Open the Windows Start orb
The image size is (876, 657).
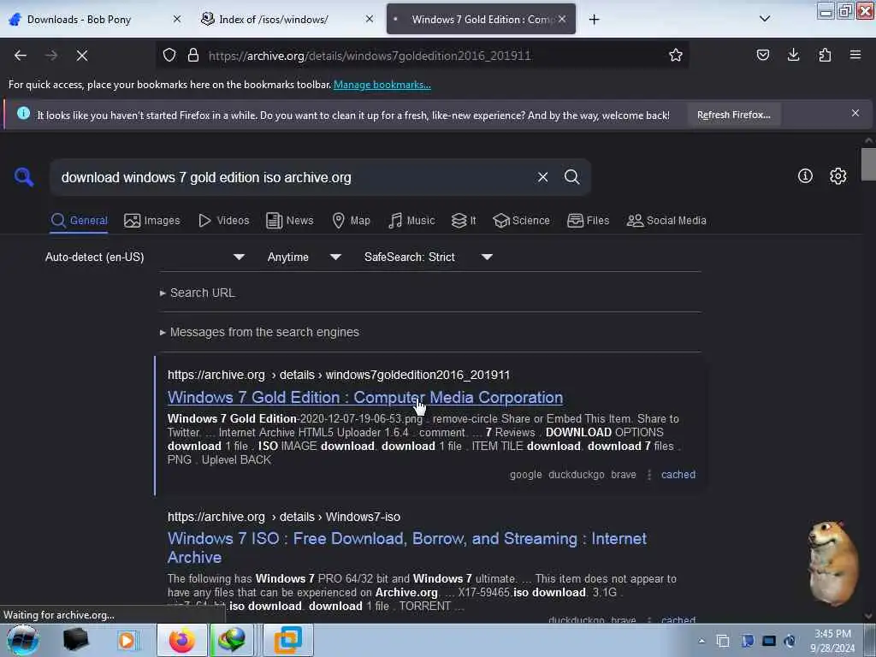21,640
